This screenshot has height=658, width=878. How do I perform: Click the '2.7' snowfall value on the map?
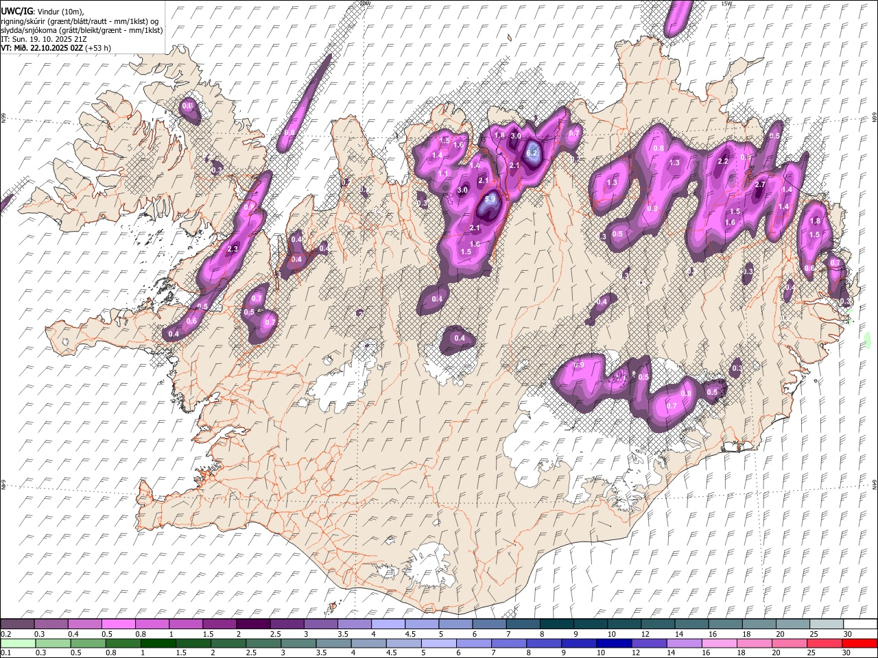[x=760, y=185]
